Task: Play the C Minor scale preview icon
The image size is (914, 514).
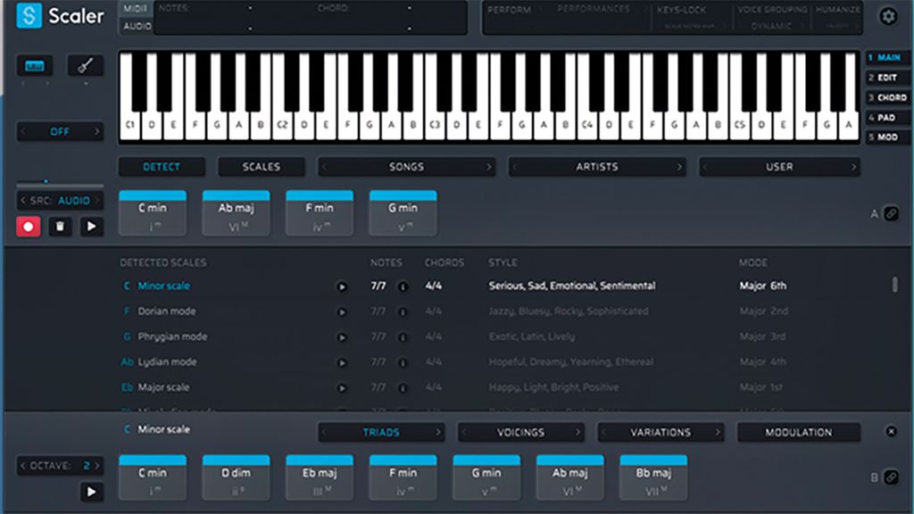Action: click(x=343, y=286)
